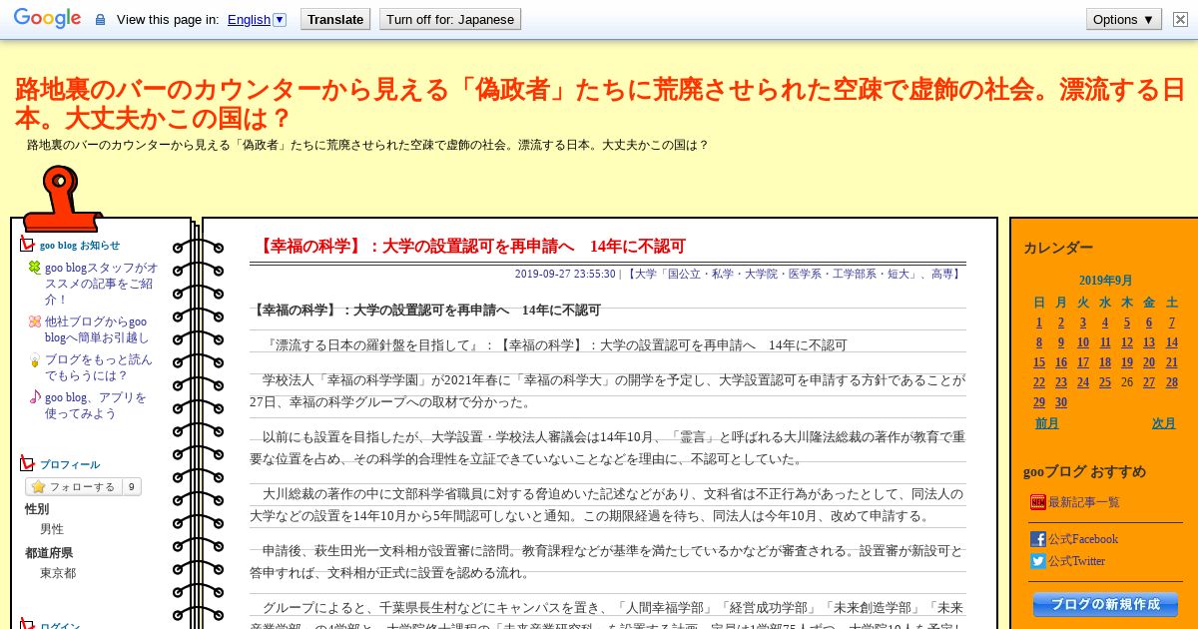This screenshot has height=629, width=1198.
Task: Click the blue lock icon beside Google logo
Action: pos(99,19)
